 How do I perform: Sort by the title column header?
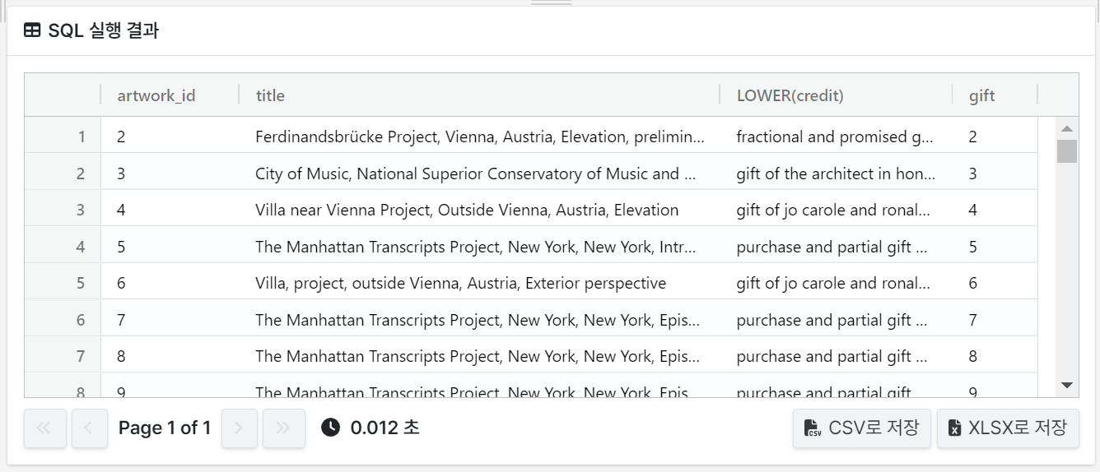[270, 95]
